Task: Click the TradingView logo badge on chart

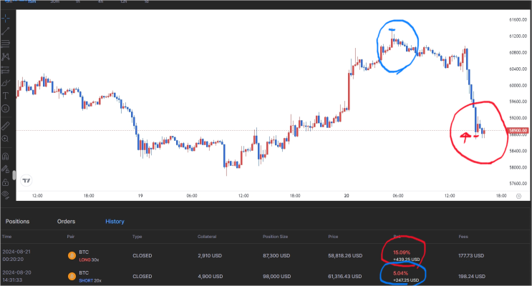Action: (x=26, y=181)
